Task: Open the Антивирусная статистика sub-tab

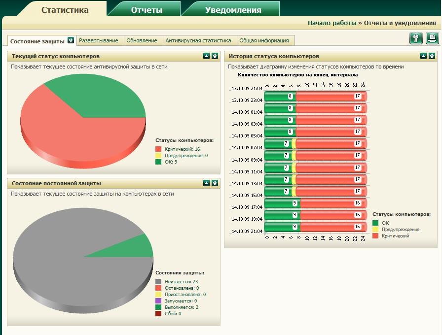Action: pyautogui.click(x=198, y=40)
